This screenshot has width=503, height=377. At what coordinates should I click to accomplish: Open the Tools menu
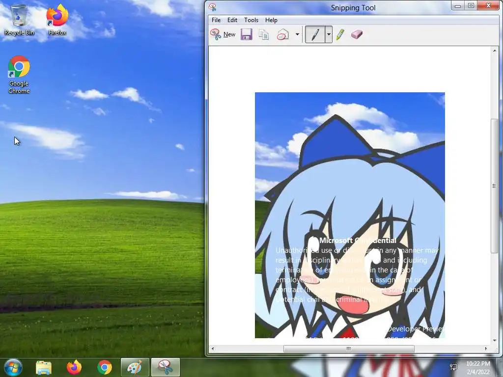(x=251, y=20)
